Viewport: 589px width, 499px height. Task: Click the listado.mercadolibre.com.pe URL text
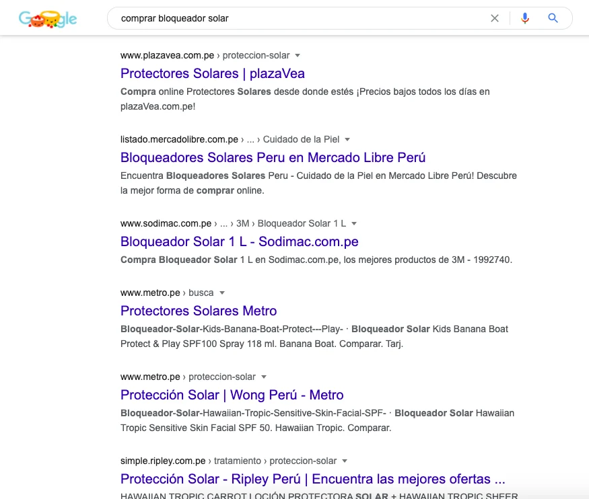point(179,140)
